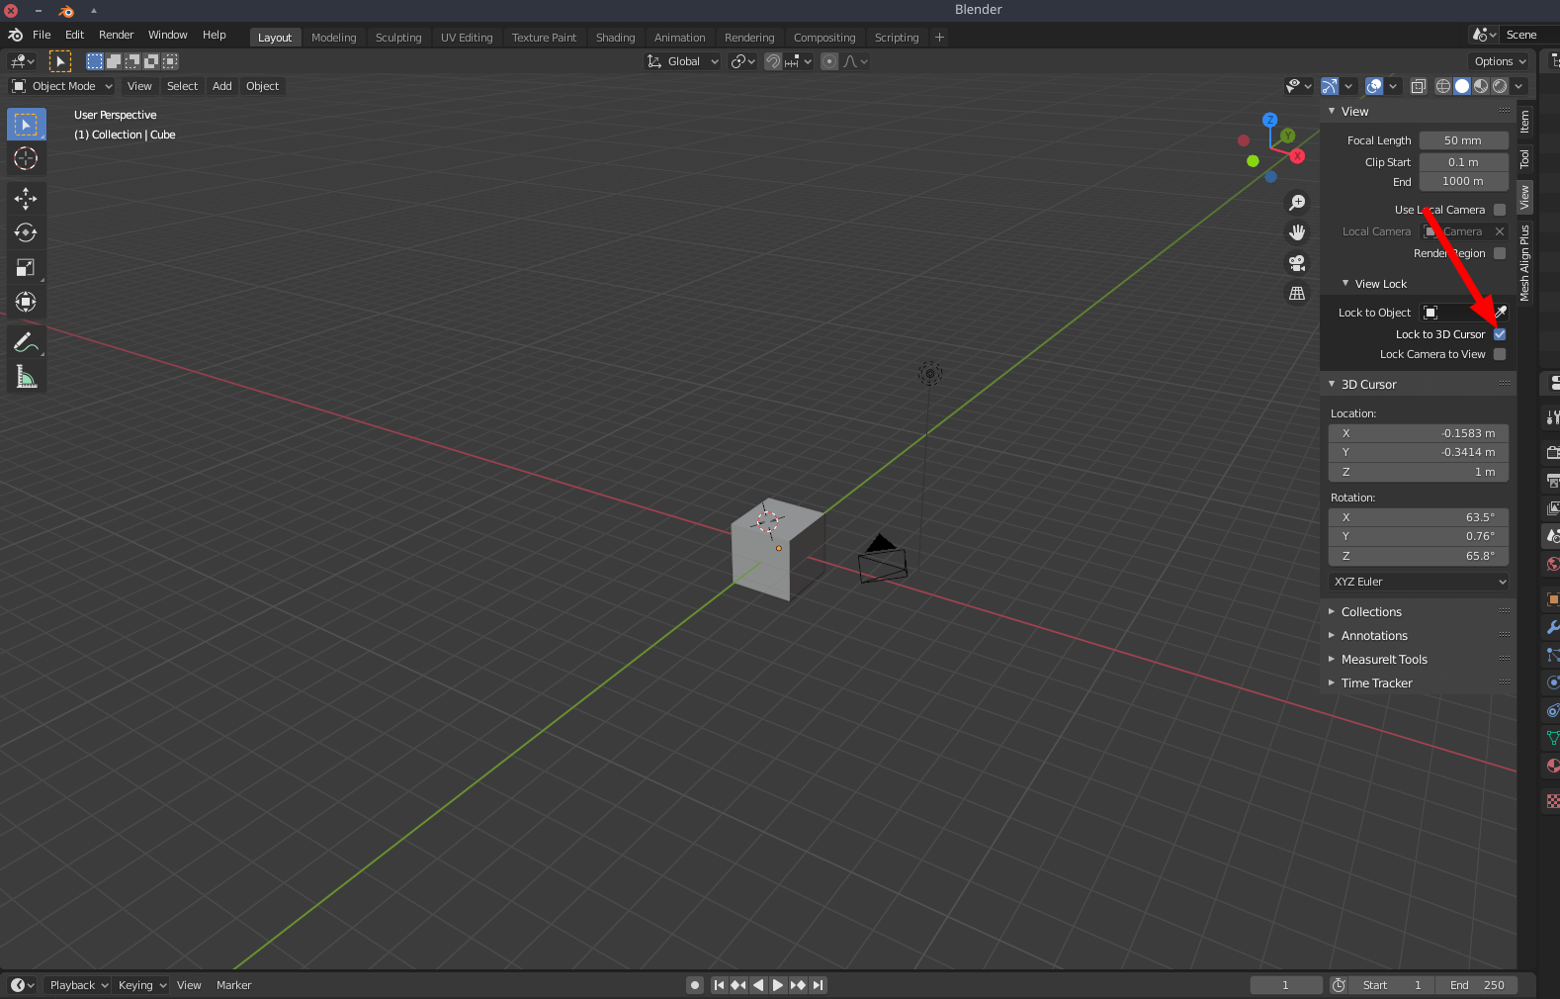Open the Mesh Align Plus sidebar tab
The width and height of the screenshot is (1560, 999).
[x=1525, y=262]
